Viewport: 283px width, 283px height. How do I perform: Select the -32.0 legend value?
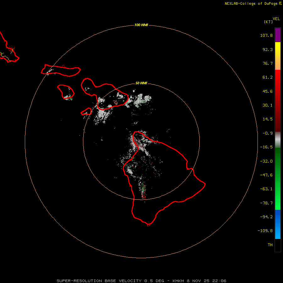coord(266,161)
